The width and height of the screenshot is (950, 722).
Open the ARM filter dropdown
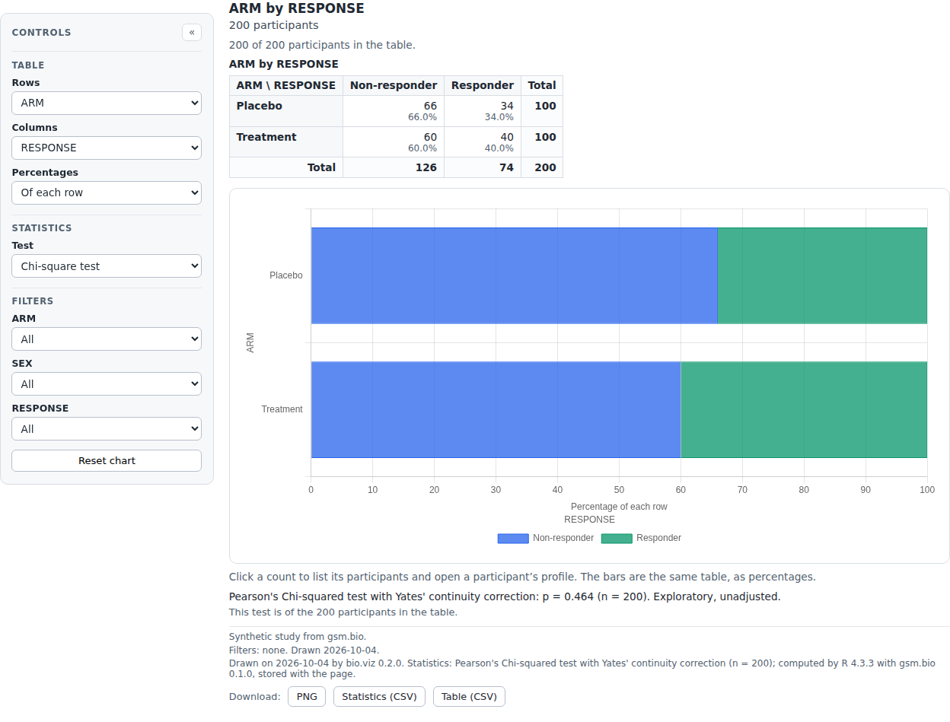click(x=107, y=339)
